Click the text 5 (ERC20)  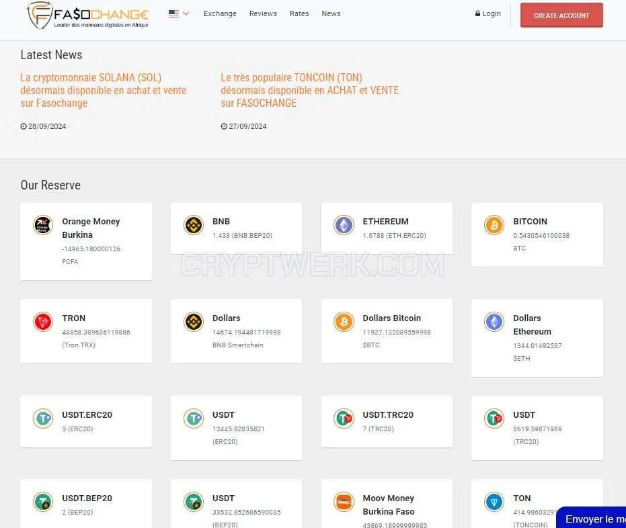77,429
